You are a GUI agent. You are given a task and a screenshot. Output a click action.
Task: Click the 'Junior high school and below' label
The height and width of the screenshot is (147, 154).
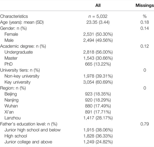point(33,130)
